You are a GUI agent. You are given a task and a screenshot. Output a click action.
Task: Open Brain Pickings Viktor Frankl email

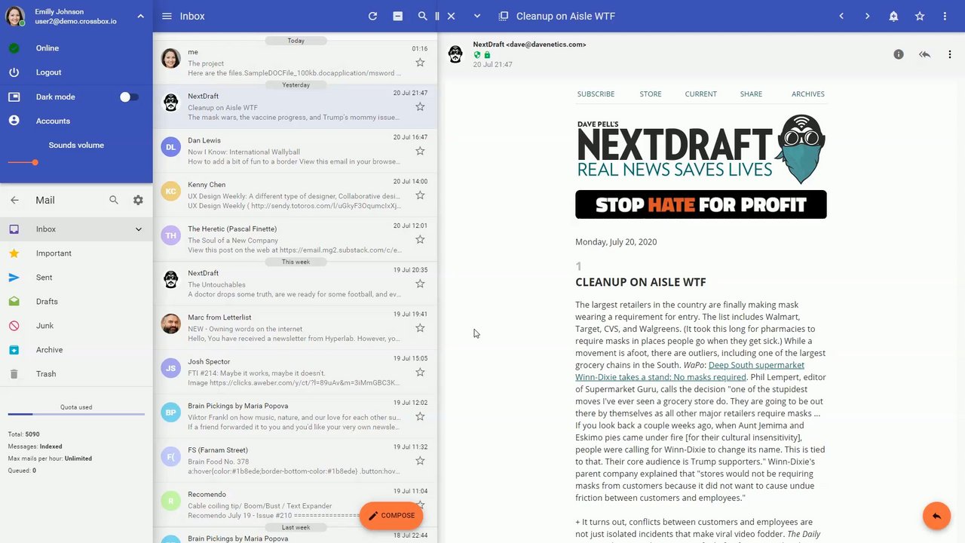[296, 416]
